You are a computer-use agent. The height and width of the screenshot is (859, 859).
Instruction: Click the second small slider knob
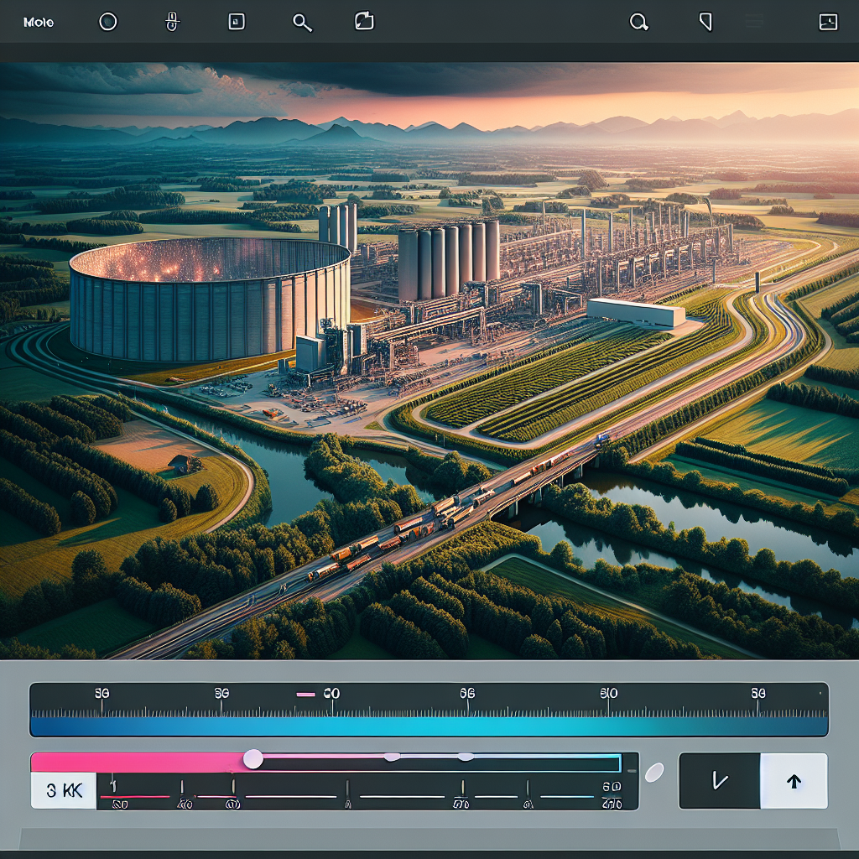tap(466, 757)
